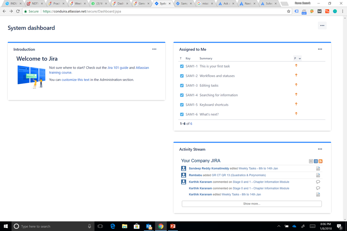The width and height of the screenshot is (347, 231).
Task: Click the comment bubble on Karthik Karanam's comment
Action: point(318,181)
